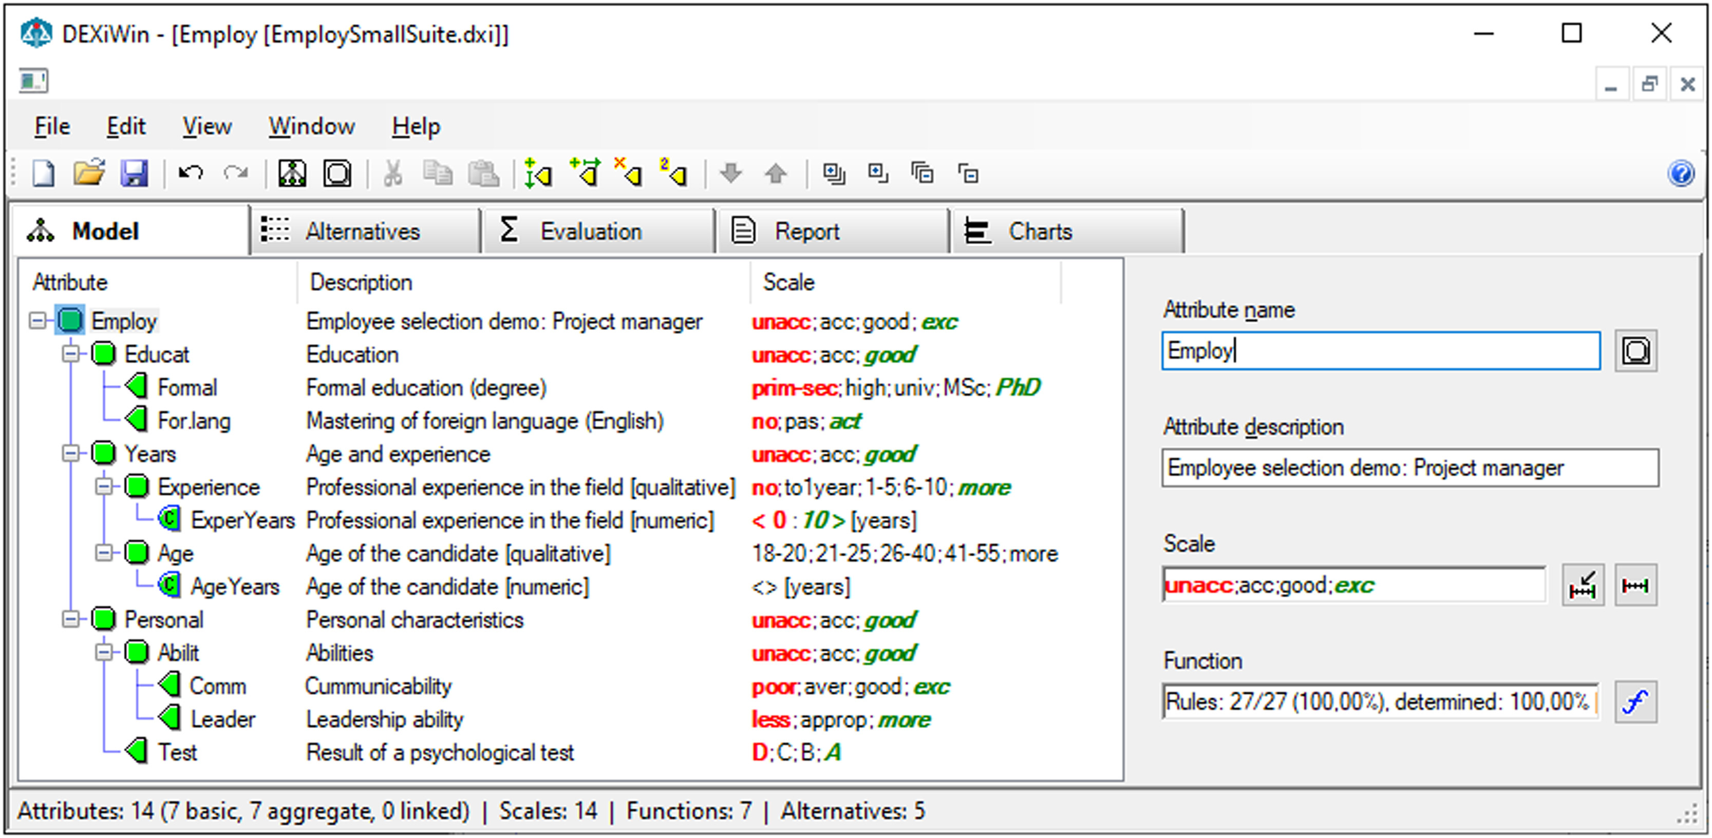Open a file with the folder icon
This screenshot has height=838, width=1712.
pyautogui.click(x=88, y=174)
